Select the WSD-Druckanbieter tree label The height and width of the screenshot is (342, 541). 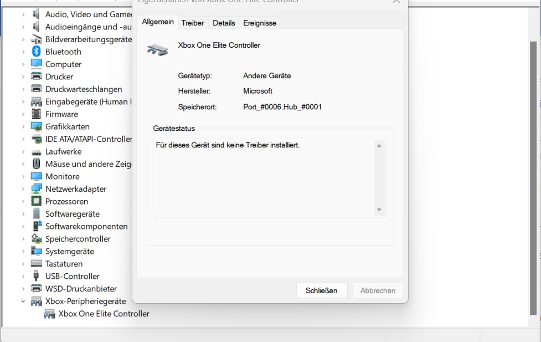pyautogui.click(x=81, y=288)
